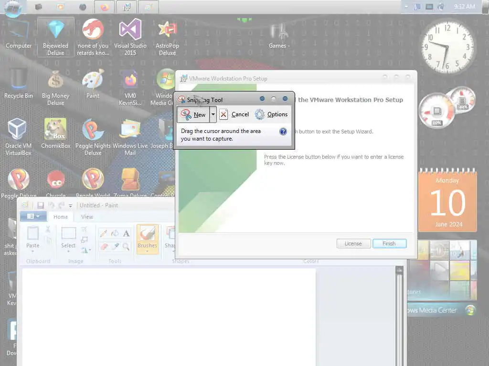489x366 pixels.
Task: Click the volume speaker tray icon
Action: pos(441,7)
